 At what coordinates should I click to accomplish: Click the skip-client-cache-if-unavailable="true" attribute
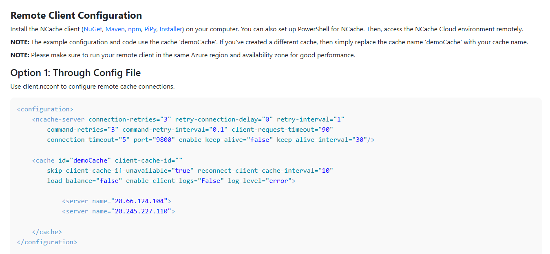[120, 170]
